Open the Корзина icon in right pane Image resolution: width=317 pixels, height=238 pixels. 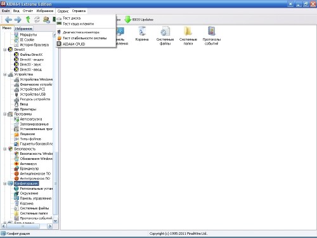pyautogui.click(x=142, y=34)
